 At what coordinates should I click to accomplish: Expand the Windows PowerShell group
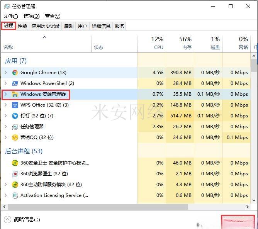5,83
